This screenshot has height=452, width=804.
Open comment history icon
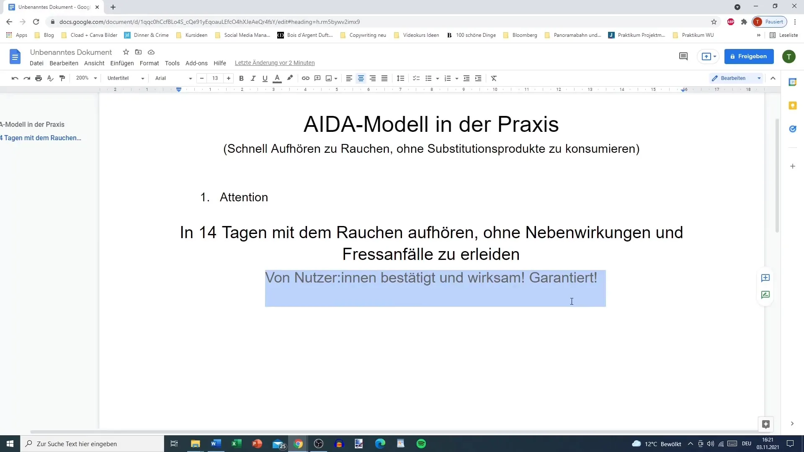683,56
